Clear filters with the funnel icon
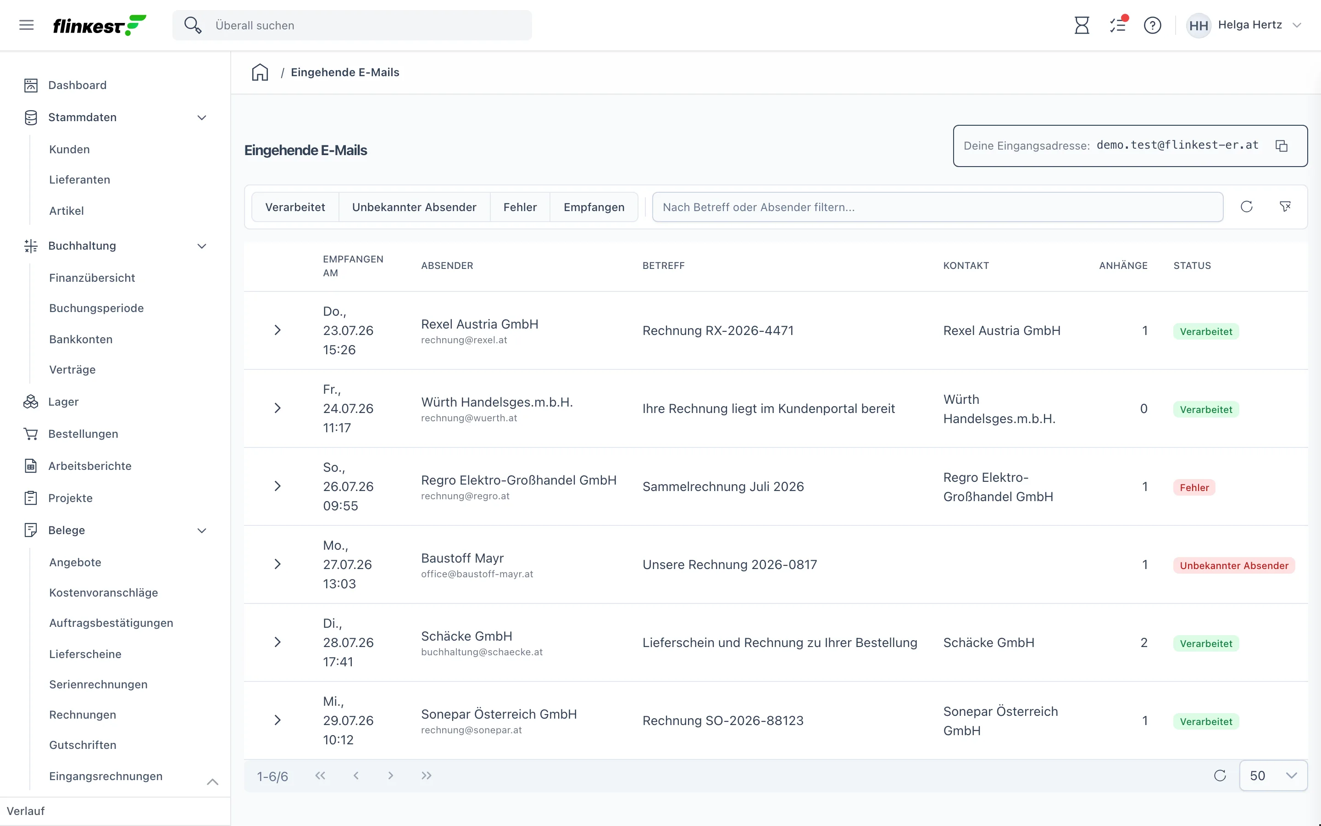 click(1285, 206)
